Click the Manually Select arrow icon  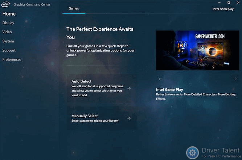pyautogui.click(x=129, y=118)
